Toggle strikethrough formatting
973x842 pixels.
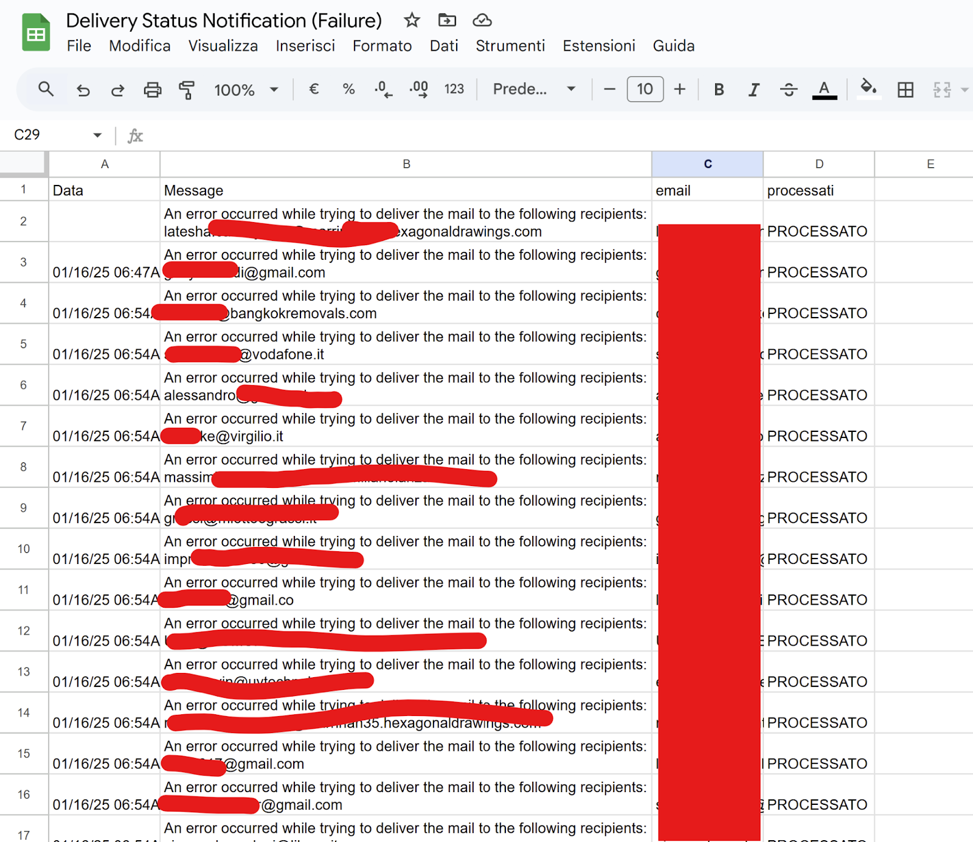789,89
